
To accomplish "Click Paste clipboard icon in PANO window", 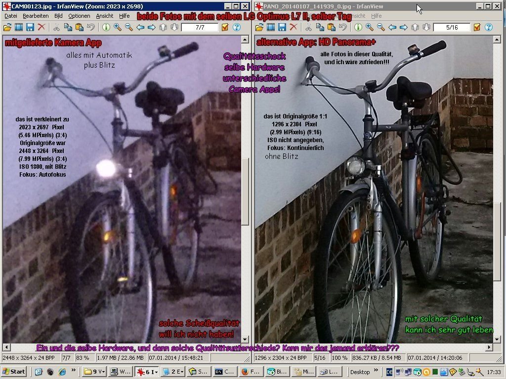I will [332, 28].
